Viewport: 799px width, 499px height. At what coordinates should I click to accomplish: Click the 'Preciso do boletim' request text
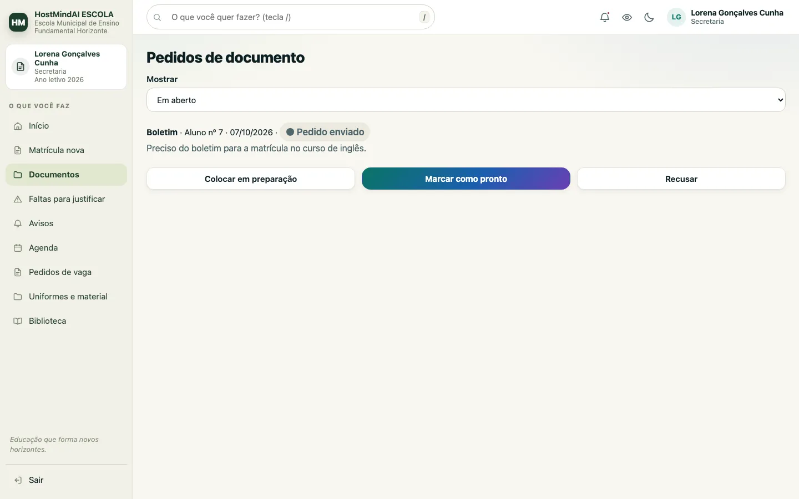click(256, 148)
